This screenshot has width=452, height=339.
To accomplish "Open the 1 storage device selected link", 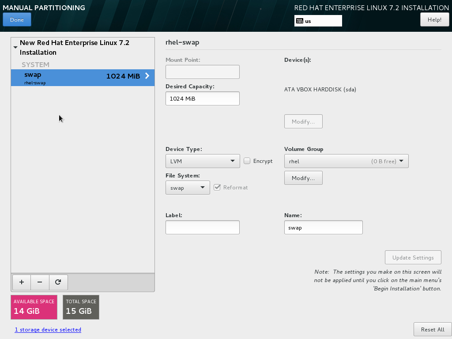I will click(x=48, y=329).
